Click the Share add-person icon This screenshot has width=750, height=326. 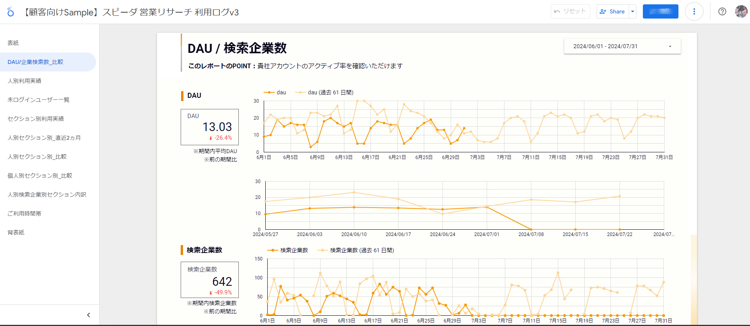(x=603, y=11)
